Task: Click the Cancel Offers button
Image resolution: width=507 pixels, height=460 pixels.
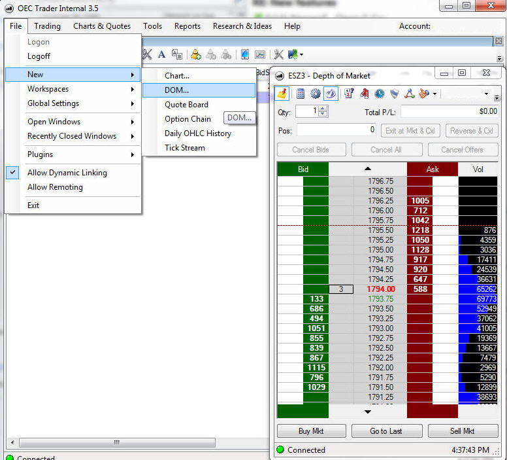Action: click(463, 150)
